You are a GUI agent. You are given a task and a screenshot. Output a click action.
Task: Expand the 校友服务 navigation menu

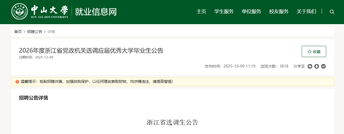pos(279,12)
